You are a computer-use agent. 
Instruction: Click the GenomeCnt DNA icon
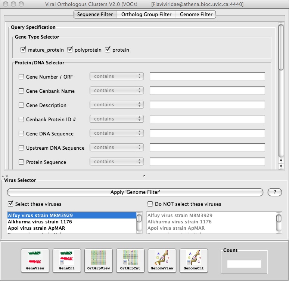194,260
